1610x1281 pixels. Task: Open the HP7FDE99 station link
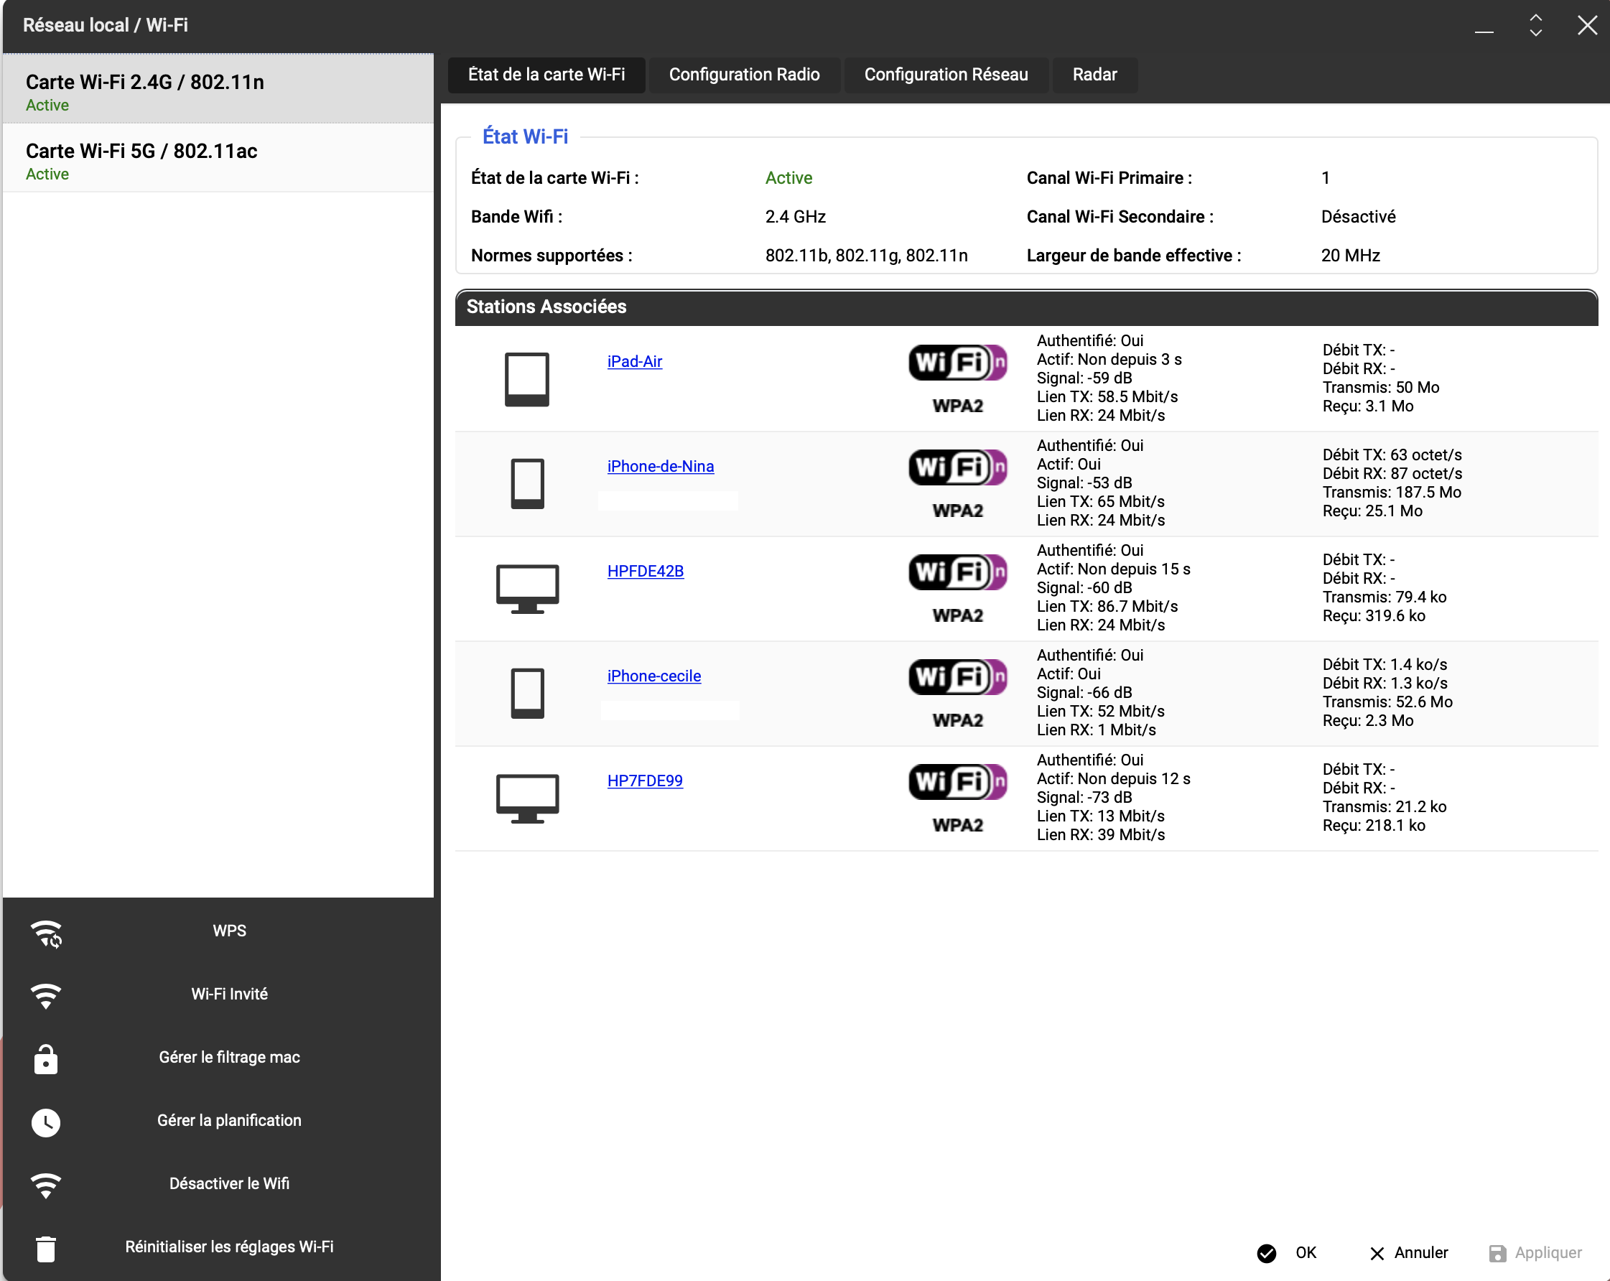pos(644,781)
